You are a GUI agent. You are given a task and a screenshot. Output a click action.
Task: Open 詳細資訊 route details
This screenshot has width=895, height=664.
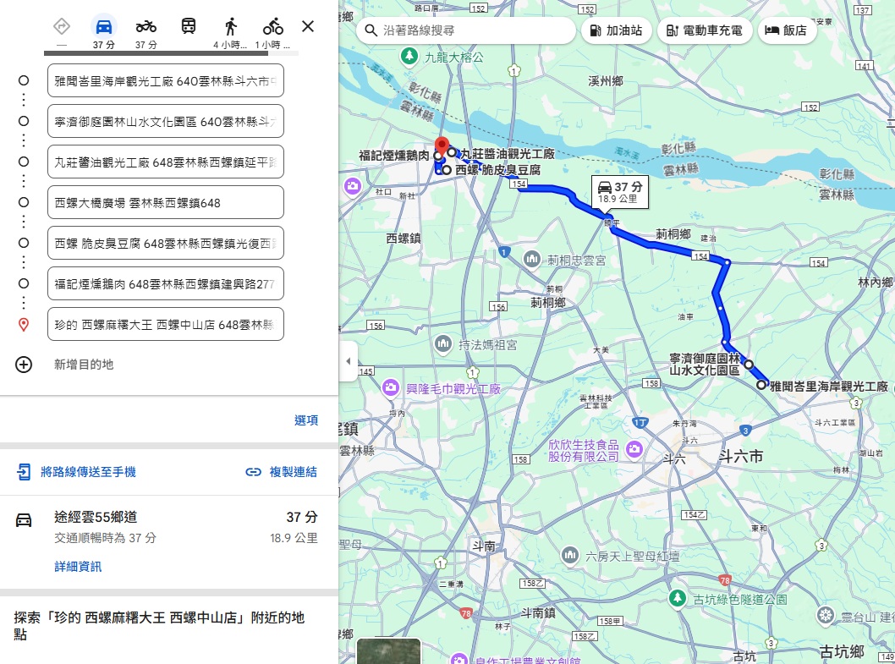pos(78,567)
